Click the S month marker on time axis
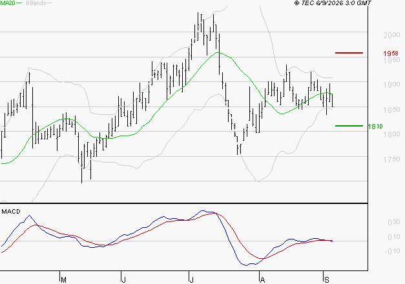This screenshot has height=284, width=405. pos(327,280)
